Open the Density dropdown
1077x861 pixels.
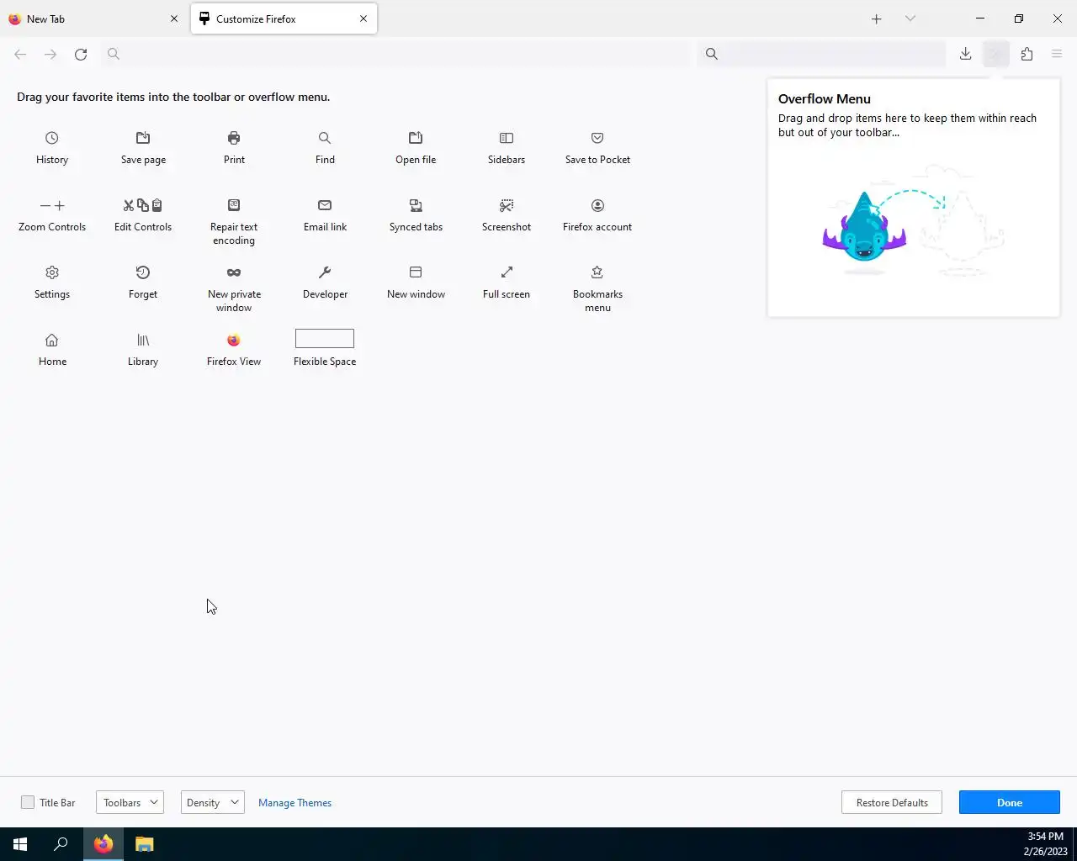213,802
